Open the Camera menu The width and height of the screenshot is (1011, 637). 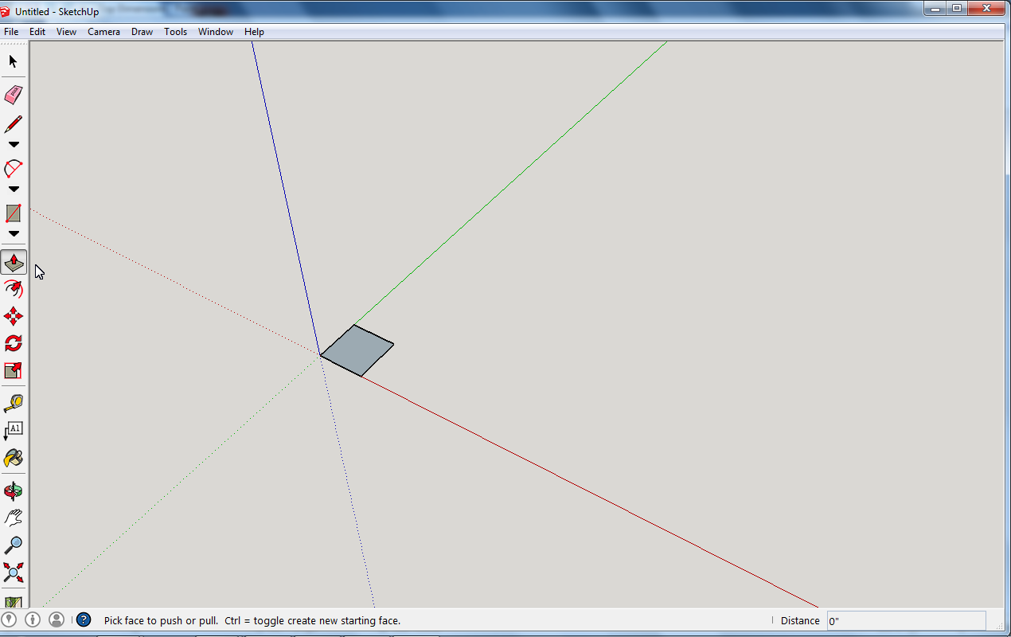(103, 32)
